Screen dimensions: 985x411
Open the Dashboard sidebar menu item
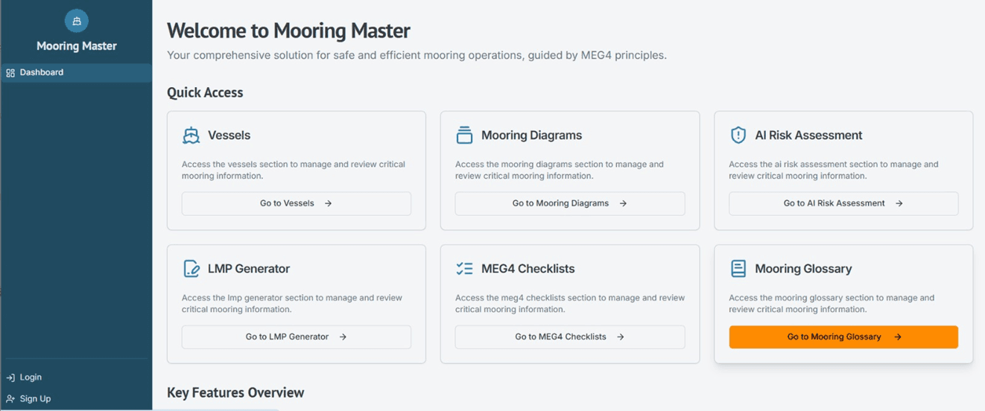(42, 73)
